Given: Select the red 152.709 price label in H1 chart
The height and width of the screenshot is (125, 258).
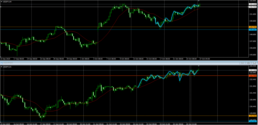Looking at the screenshot, I should [x=252, y=76].
